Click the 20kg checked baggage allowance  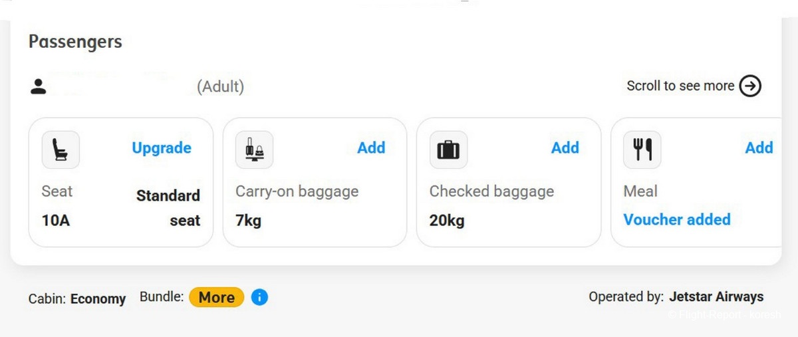pos(447,220)
